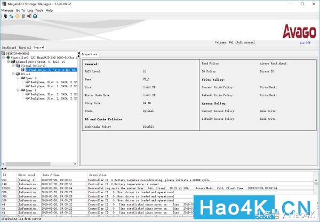Image resolution: width=320 pixels, height=222 pixels.
Task: Select the Drives node icon in the tree
Action: 18,73
